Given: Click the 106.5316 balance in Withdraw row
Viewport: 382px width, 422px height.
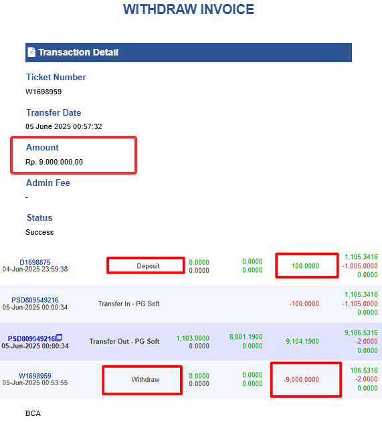Looking at the screenshot, I should pos(364,371).
